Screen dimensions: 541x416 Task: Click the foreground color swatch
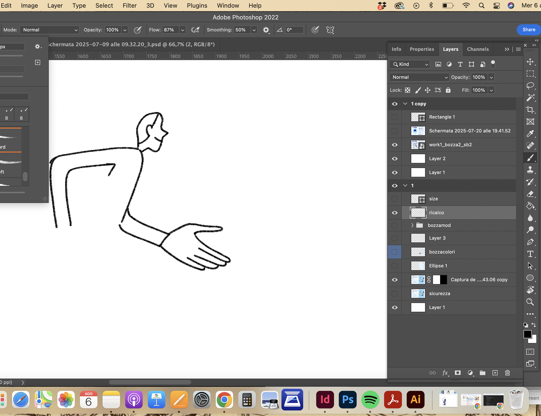(x=527, y=334)
